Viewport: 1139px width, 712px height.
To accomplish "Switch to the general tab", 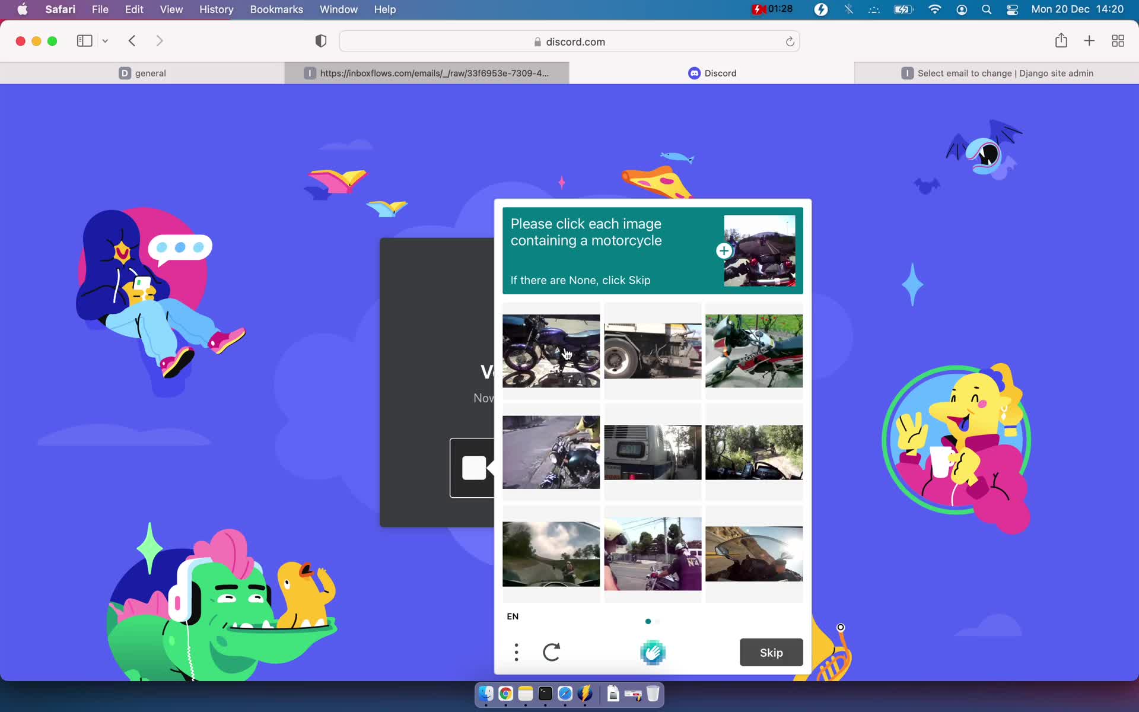I will 142,73.
